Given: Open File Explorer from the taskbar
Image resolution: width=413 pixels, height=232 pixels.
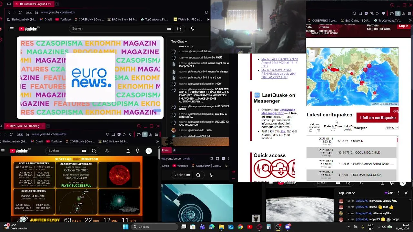Looking at the screenshot, I should [x=221, y=227].
